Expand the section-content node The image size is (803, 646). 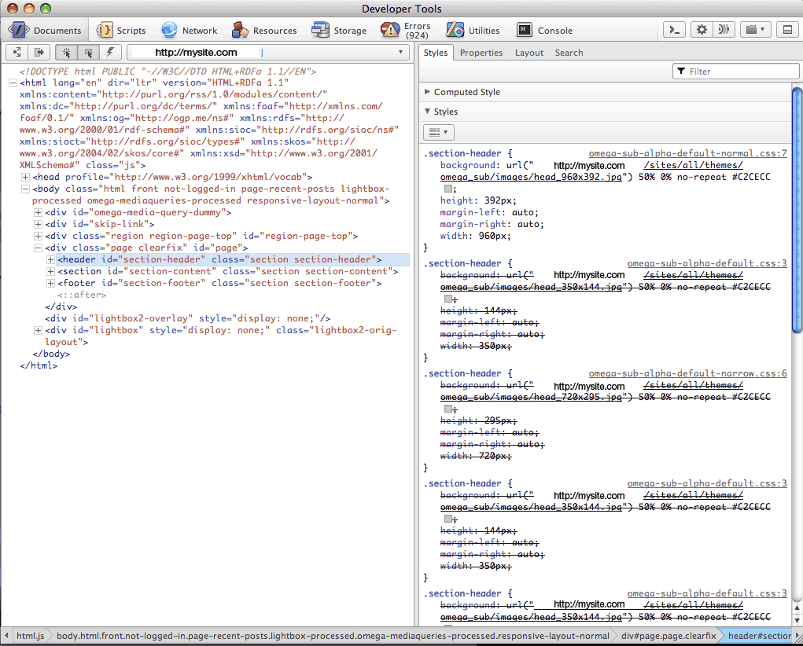click(x=50, y=271)
